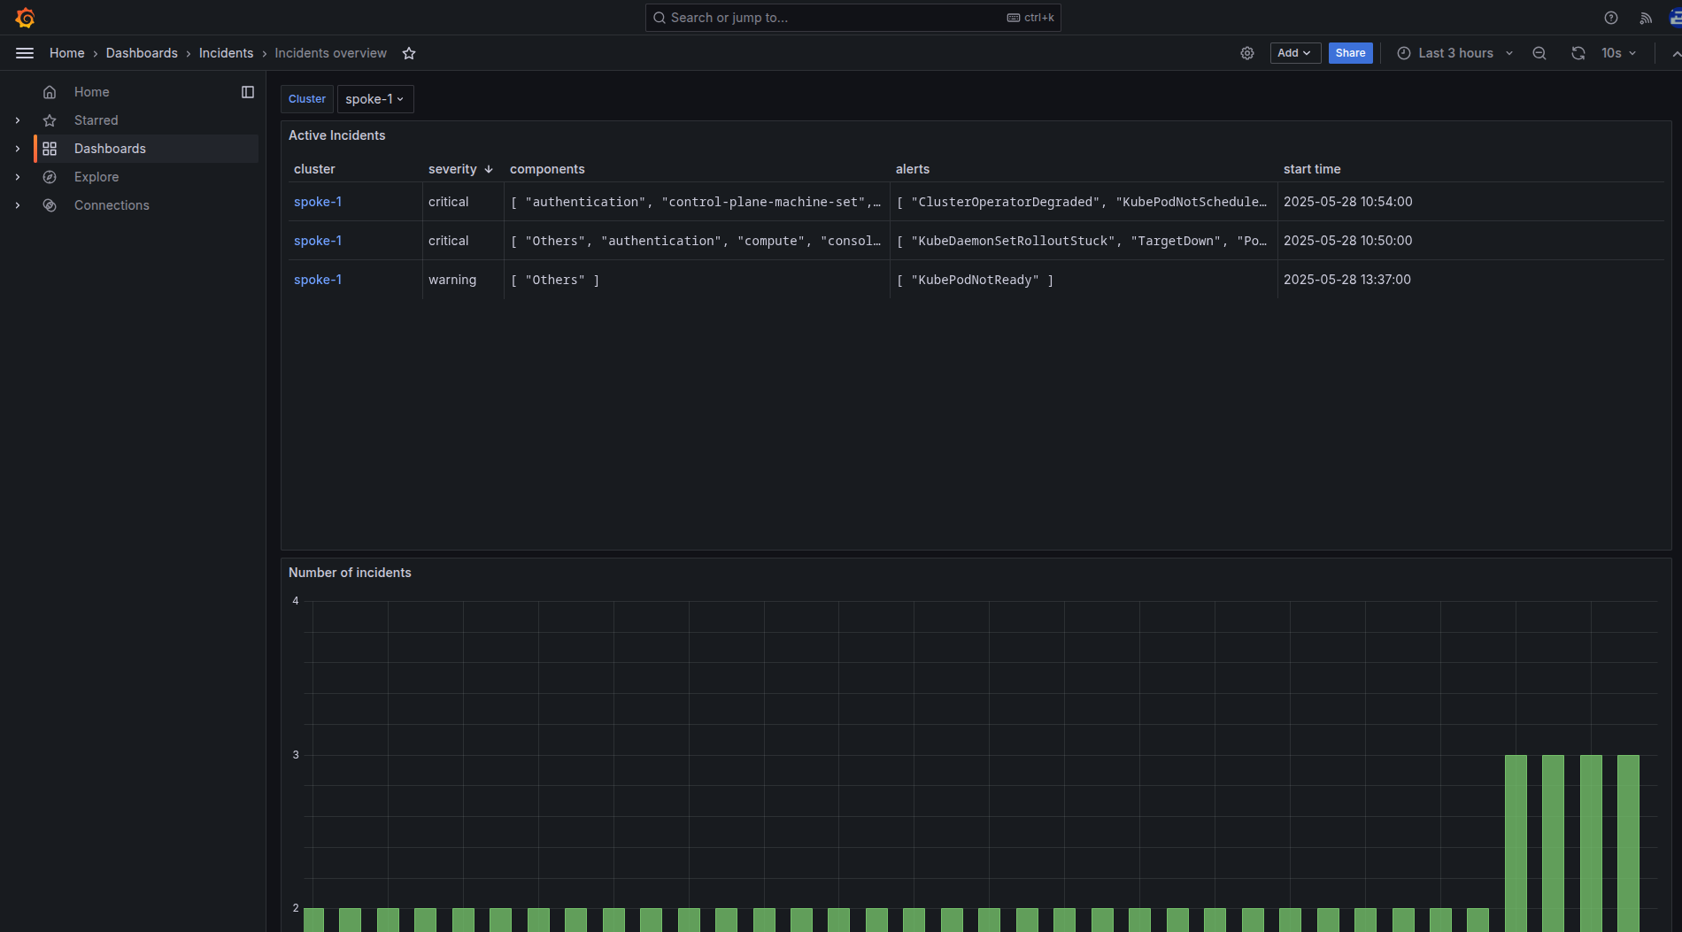This screenshot has height=932, width=1682.
Task: Sort by the severity column arrow
Action: tap(488, 169)
